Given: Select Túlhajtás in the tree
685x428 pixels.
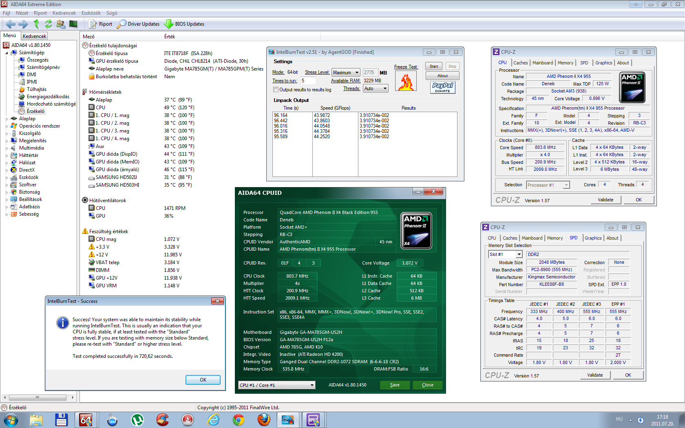Looking at the screenshot, I should pyautogui.click(x=37, y=89).
